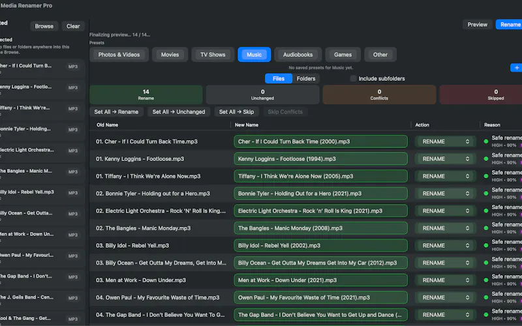Switch to Folders mode

click(305, 78)
